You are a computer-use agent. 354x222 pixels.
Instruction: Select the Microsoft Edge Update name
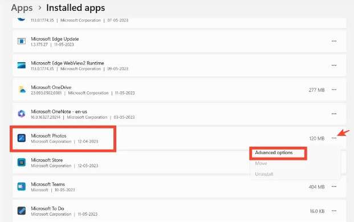[55, 39]
